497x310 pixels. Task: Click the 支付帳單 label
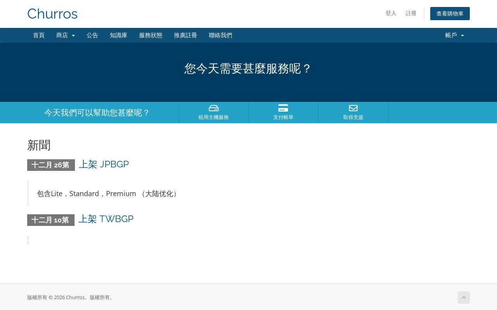(x=283, y=117)
